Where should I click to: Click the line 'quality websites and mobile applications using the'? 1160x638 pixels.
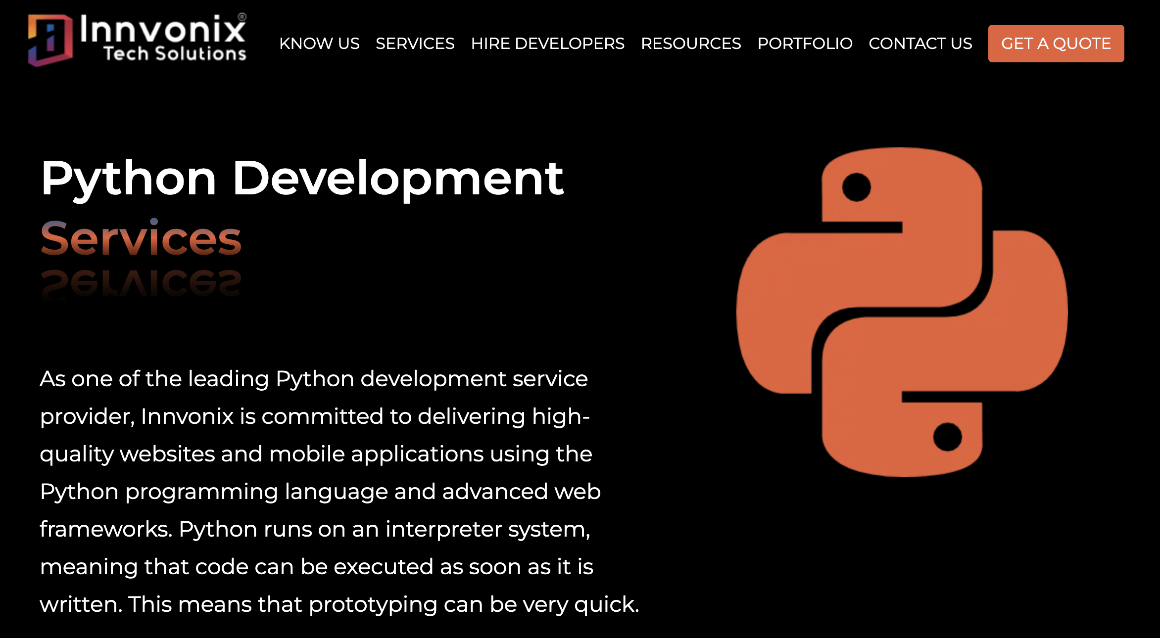(316, 455)
